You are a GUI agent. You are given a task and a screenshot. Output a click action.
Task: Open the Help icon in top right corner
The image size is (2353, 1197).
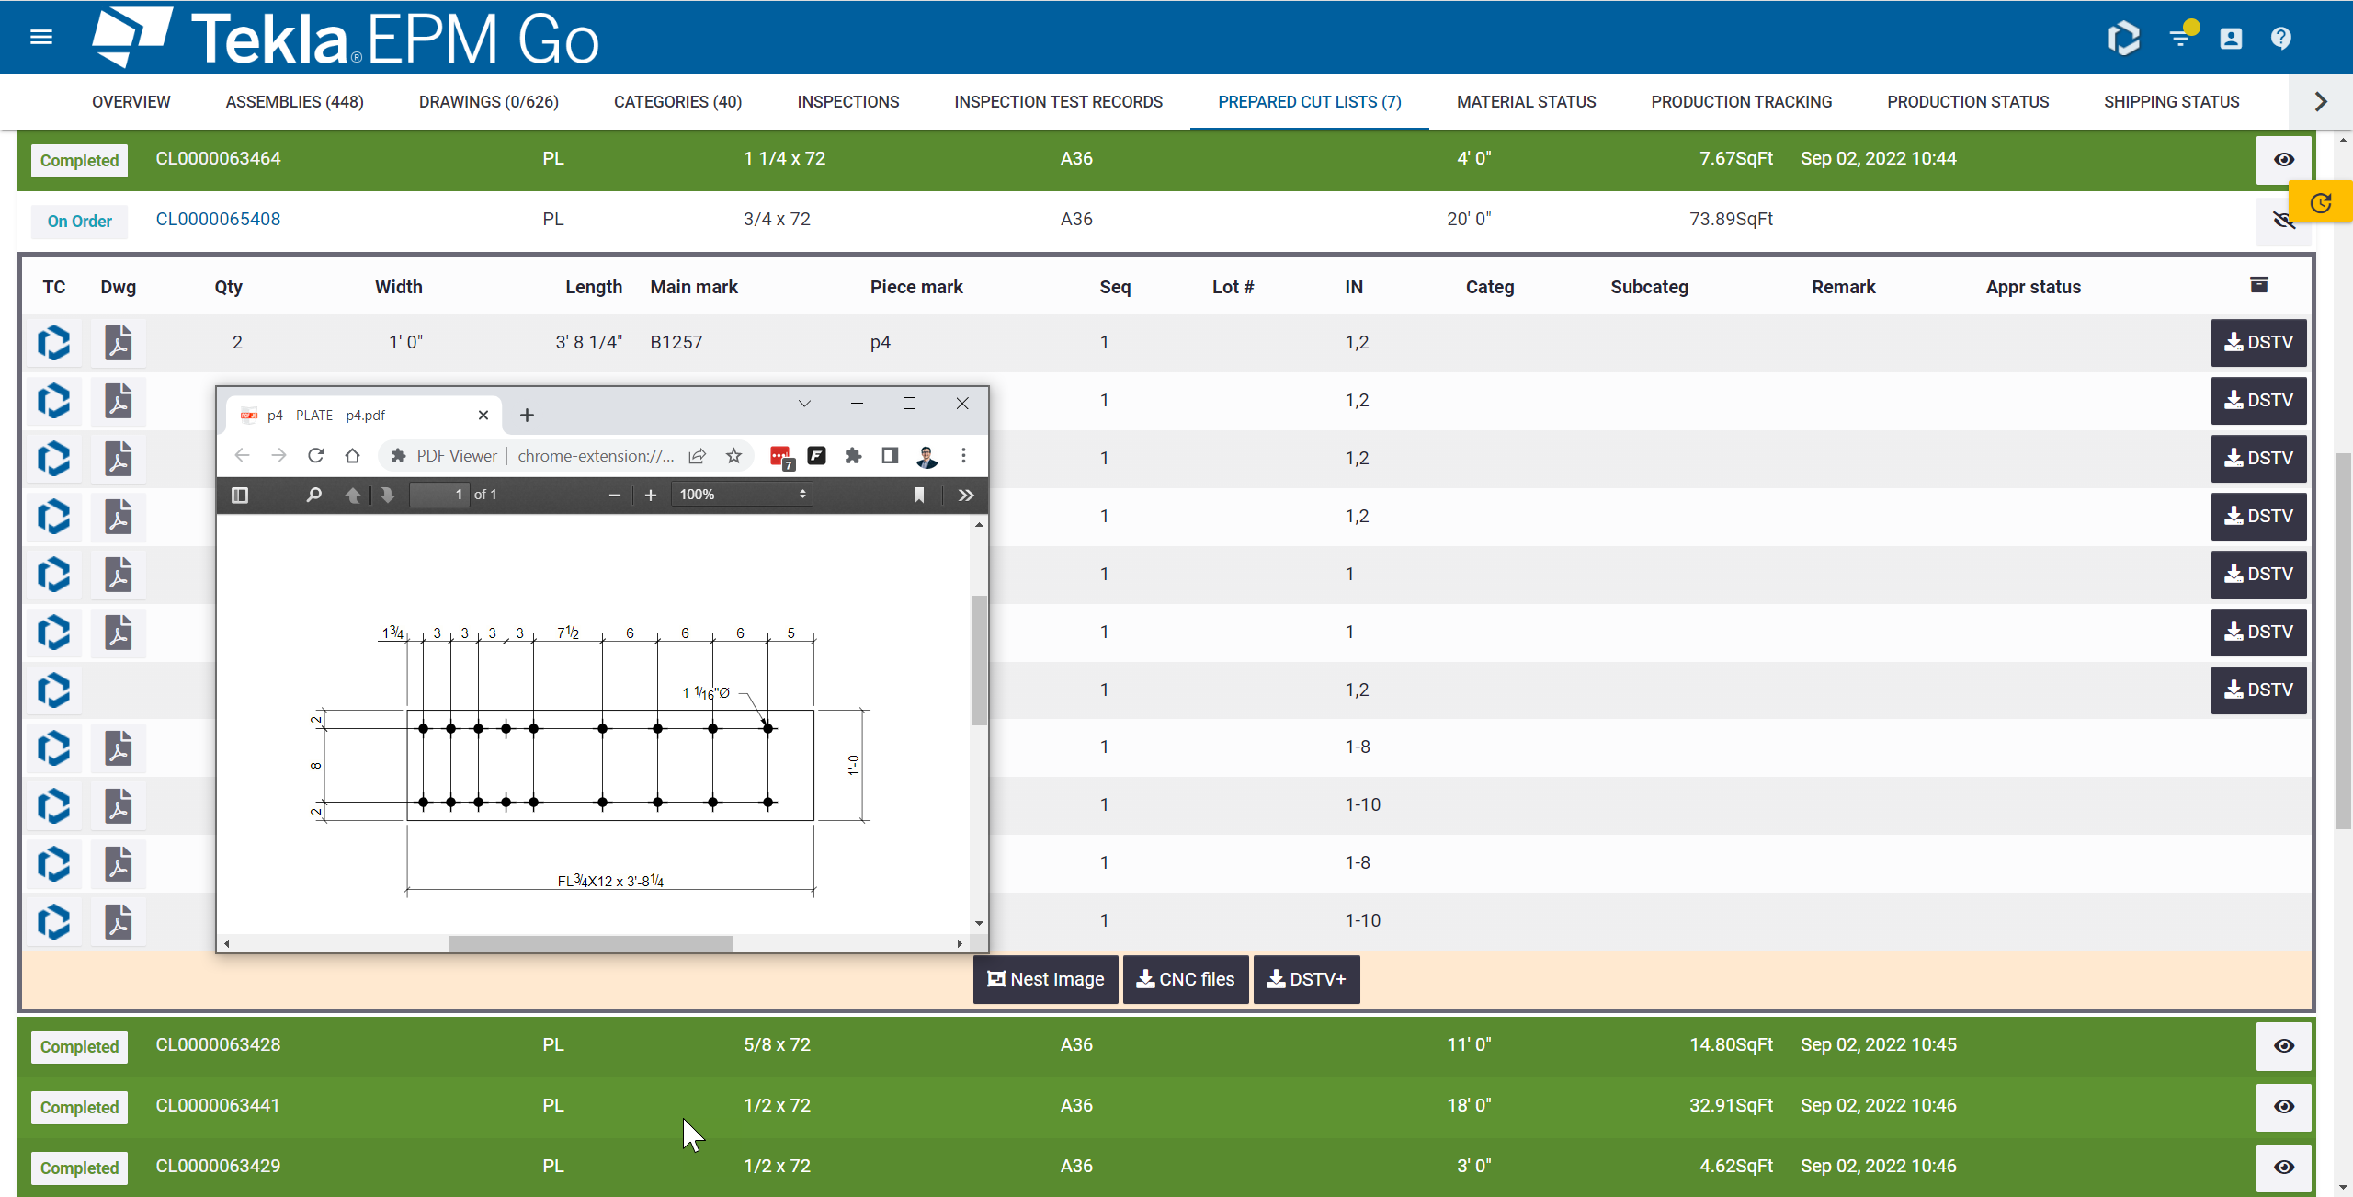(2280, 38)
